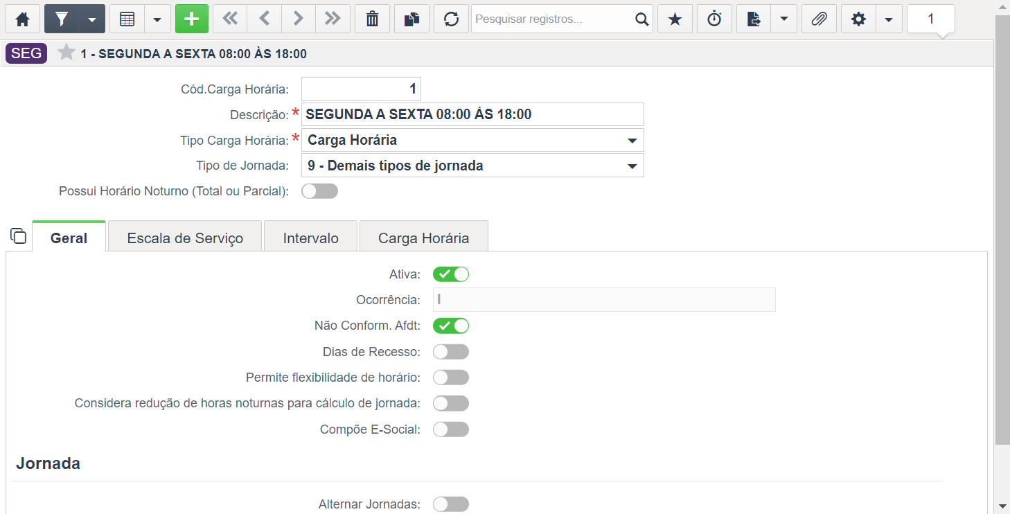
Task: Switch to Escala de Serviço tab
Action: (185, 238)
